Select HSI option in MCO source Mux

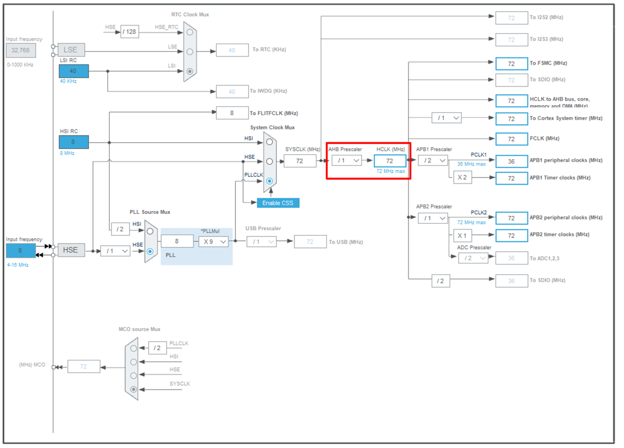click(x=133, y=362)
